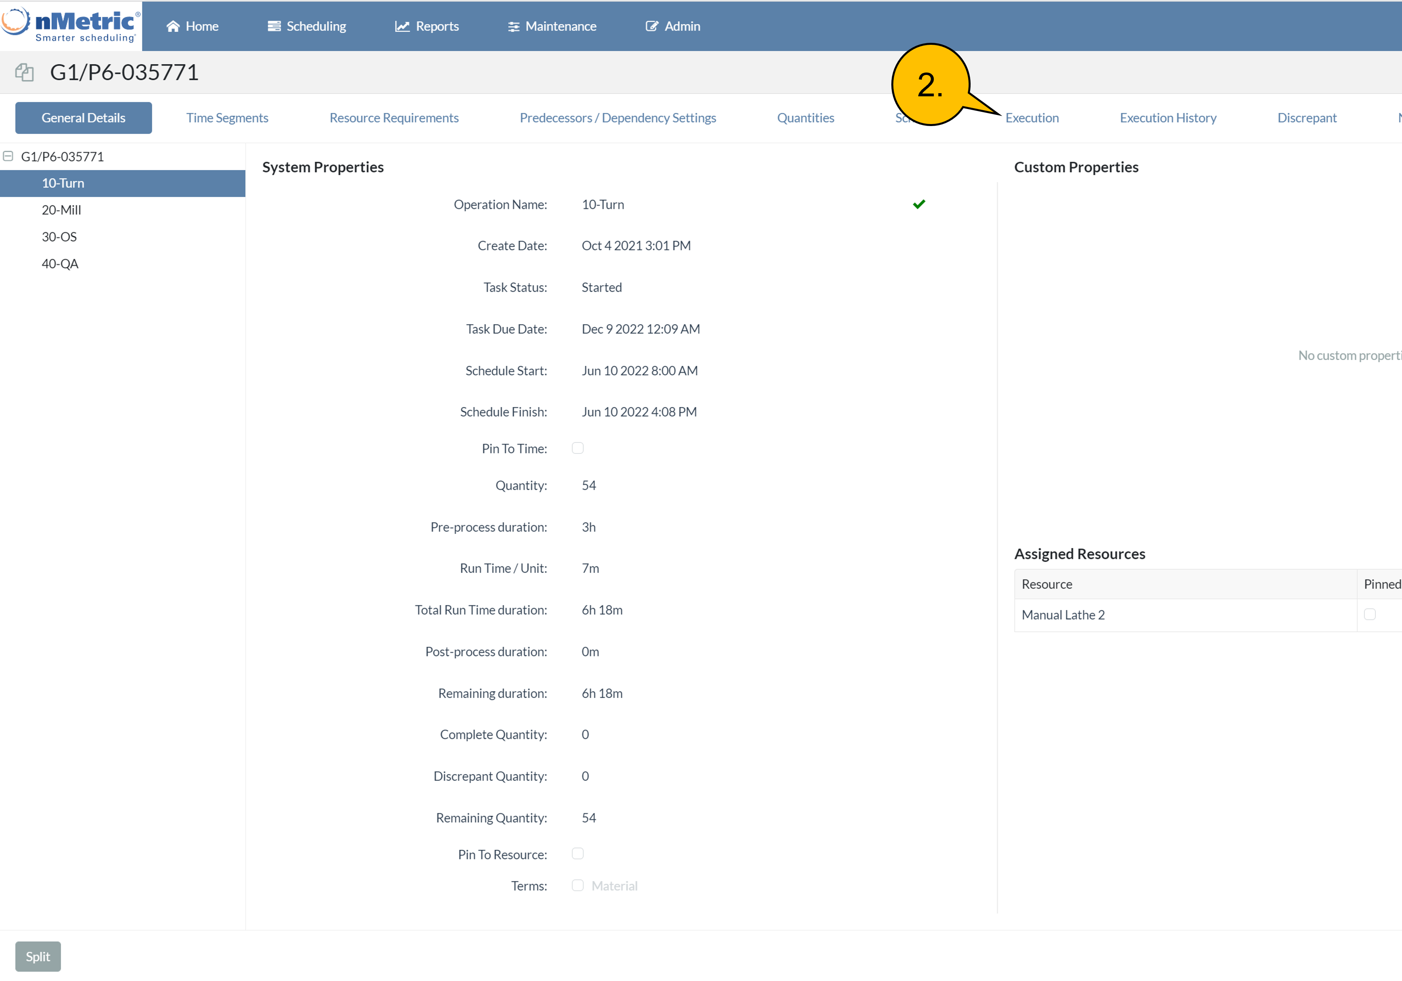Click green checkmark next to Operation Name
Screen dimensions: 1402x981
[x=918, y=204]
